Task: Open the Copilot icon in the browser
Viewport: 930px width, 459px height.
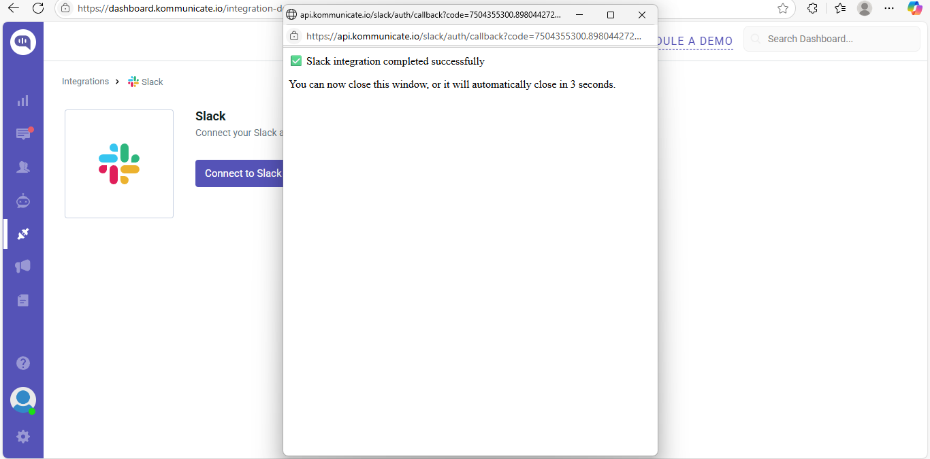Action: coord(915,8)
